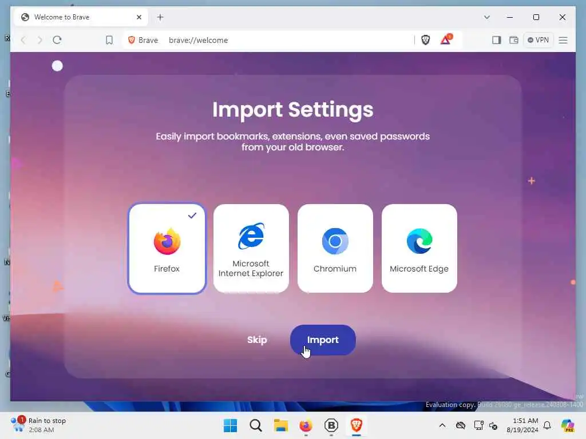This screenshot has height=439, width=586.
Task: Open the notifications bell
Action: (547, 425)
